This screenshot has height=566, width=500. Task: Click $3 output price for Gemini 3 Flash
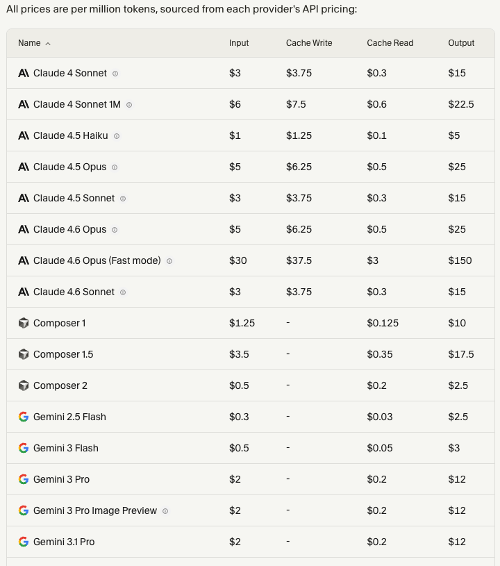[x=454, y=448]
